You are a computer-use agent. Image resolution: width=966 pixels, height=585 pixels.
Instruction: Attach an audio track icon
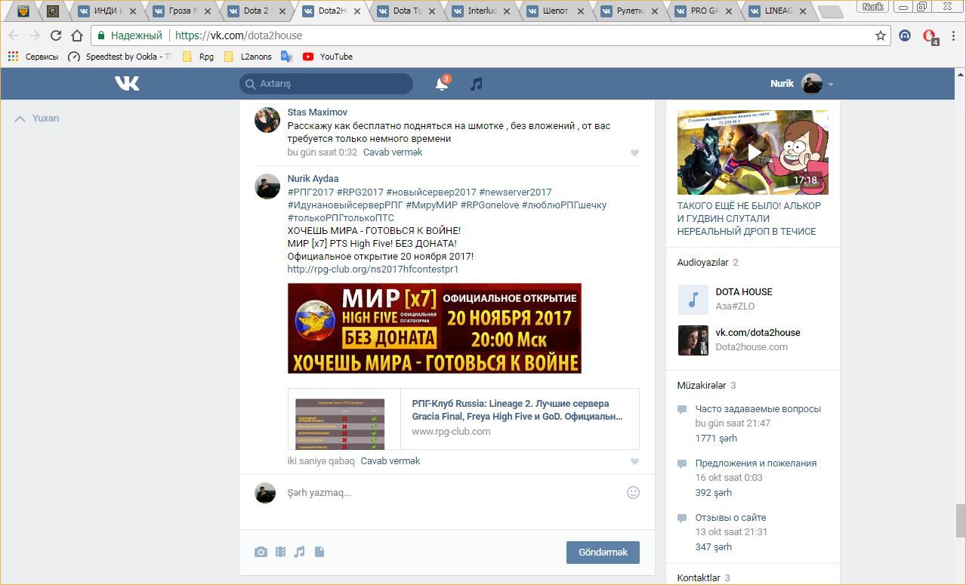pyautogui.click(x=299, y=552)
